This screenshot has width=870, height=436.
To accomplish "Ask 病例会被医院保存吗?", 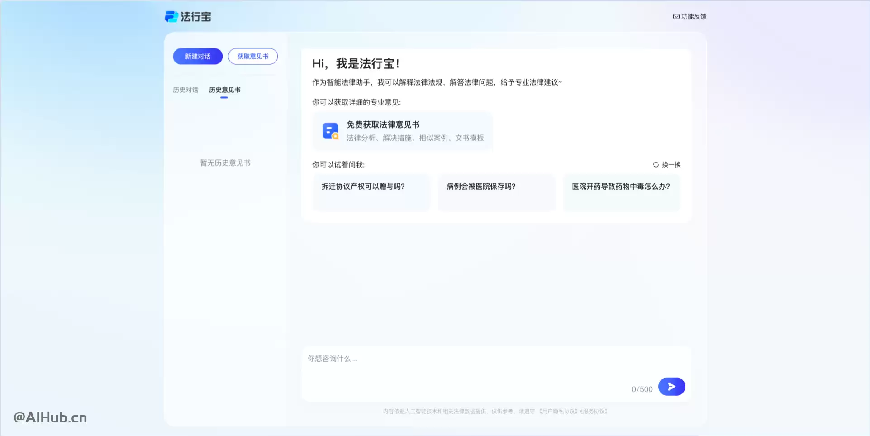I will pyautogui.click(x=496, y=193).
